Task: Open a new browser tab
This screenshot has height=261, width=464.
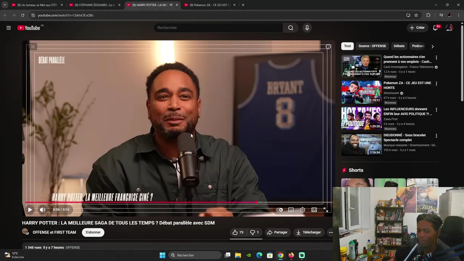Action: point(243,5)
